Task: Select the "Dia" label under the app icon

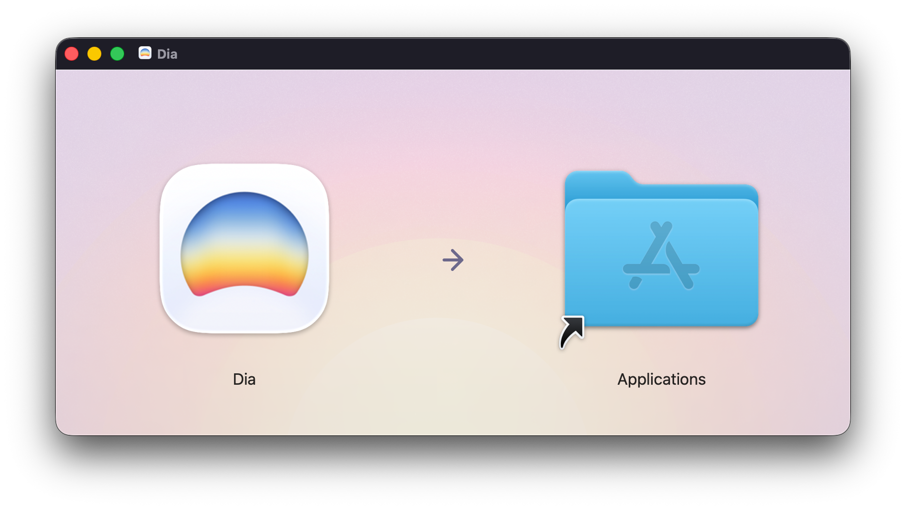Action: [x=244, y=379]
